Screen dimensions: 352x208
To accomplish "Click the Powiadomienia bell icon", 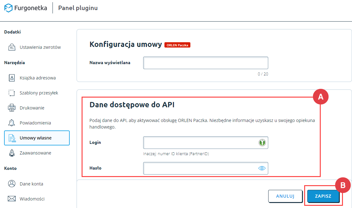I will pyautogui.click(x=12, y=123).
